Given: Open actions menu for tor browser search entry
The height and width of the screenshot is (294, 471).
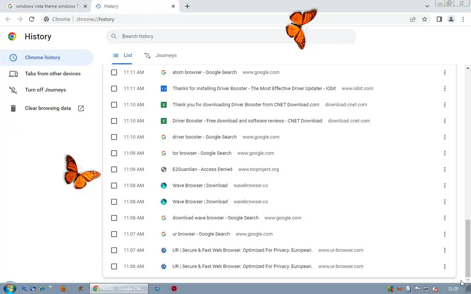Looking at the screenshot, I should pos(445,153).
